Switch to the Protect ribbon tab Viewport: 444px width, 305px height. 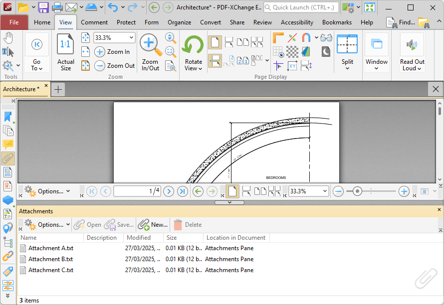click(126, 22)
